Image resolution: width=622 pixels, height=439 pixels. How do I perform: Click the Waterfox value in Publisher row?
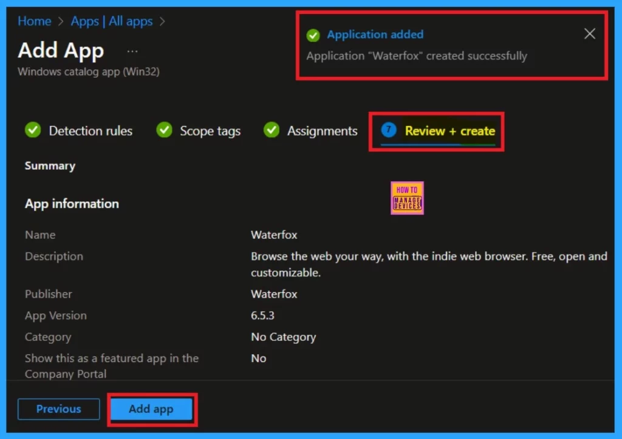click(274, 294)
